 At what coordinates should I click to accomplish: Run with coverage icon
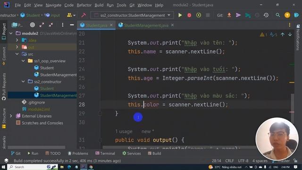(x=199, y=15)
